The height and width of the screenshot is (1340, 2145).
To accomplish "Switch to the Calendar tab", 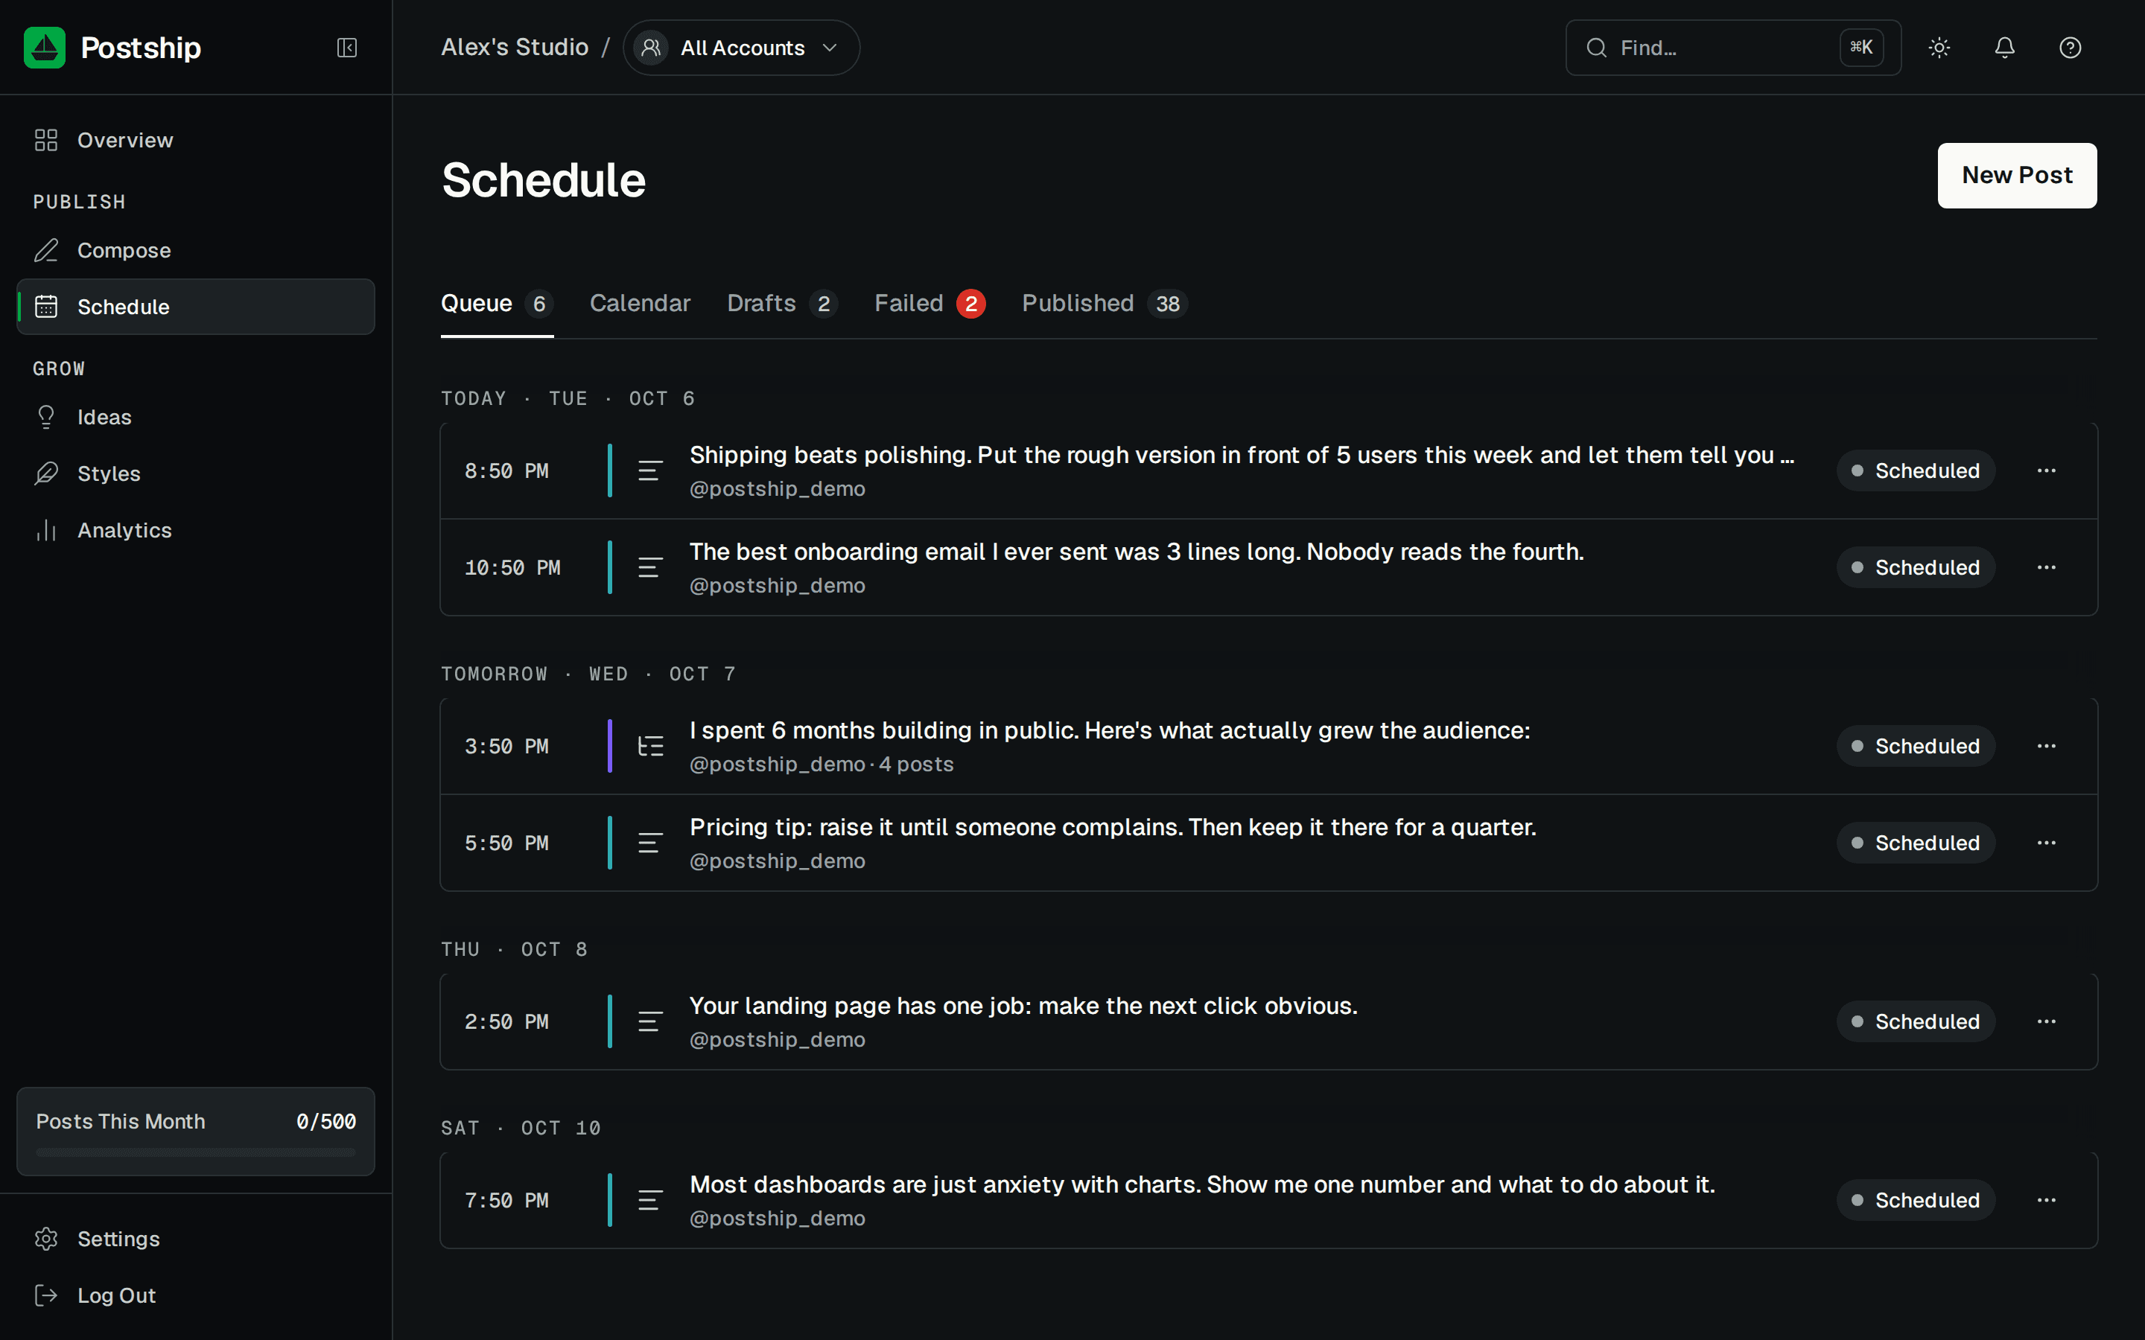I will (x=640, y=304).
